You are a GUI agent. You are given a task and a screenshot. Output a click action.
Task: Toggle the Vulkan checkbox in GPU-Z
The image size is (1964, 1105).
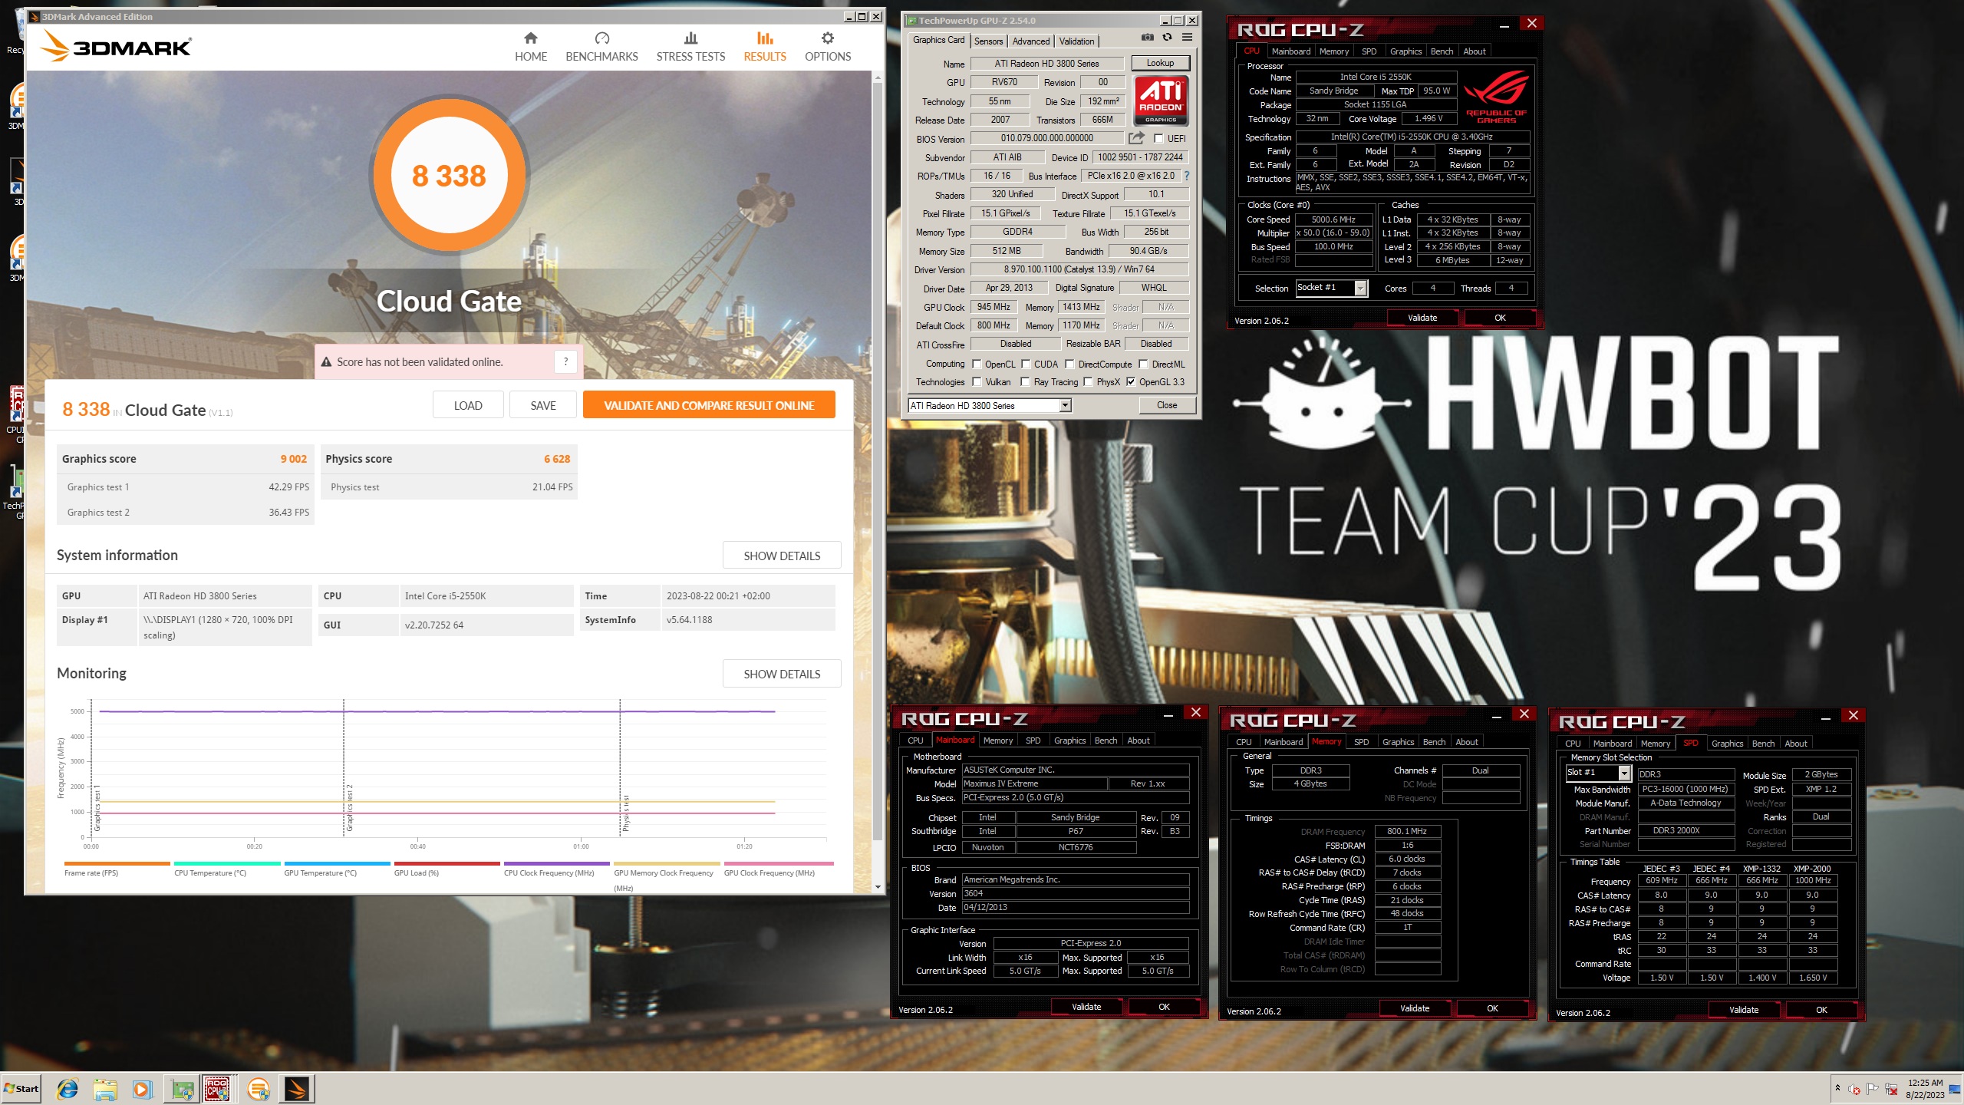click(x=977, y=382)
